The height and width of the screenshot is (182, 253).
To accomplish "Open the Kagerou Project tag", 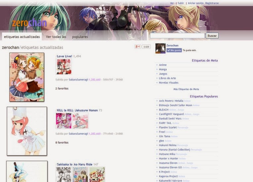I will [168, 176].
